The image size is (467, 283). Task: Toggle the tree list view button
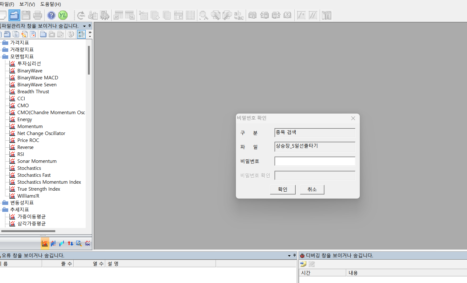tap(81, 34)
